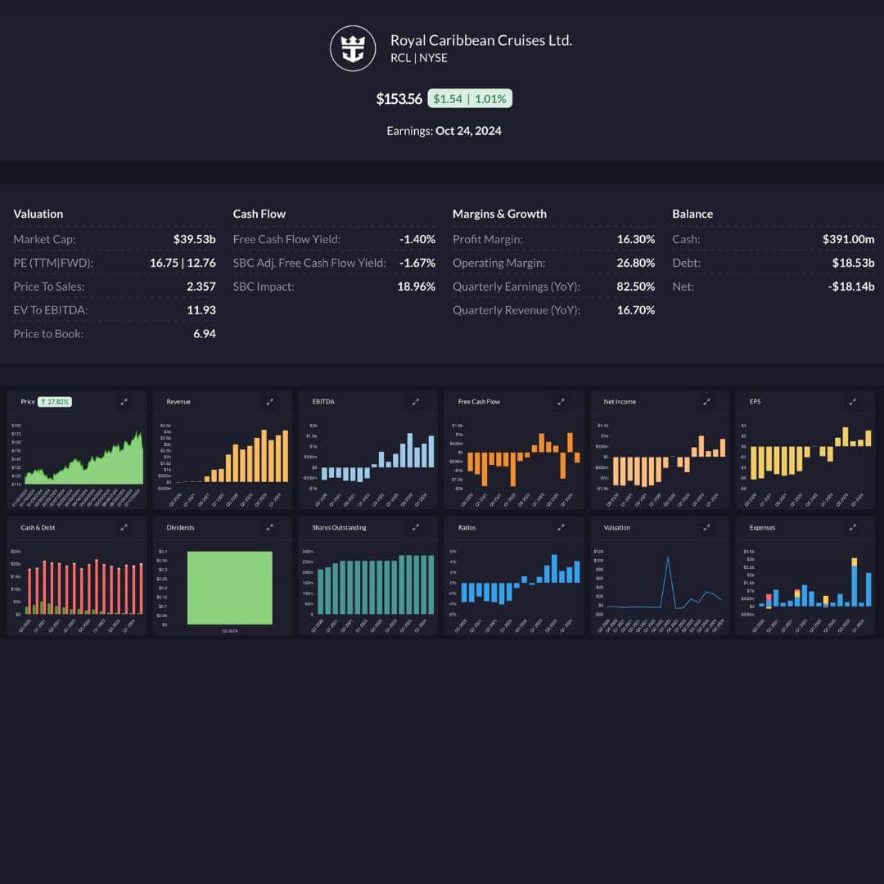Click the Price to Book value 6.94

click(205, 334)
